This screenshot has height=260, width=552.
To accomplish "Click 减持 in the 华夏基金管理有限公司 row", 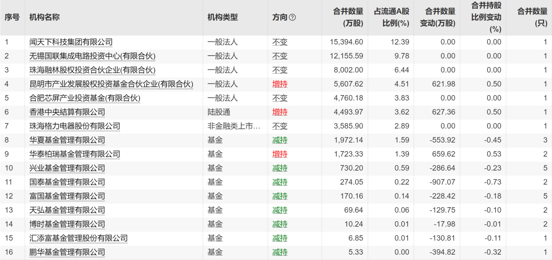I will [280, 140].
